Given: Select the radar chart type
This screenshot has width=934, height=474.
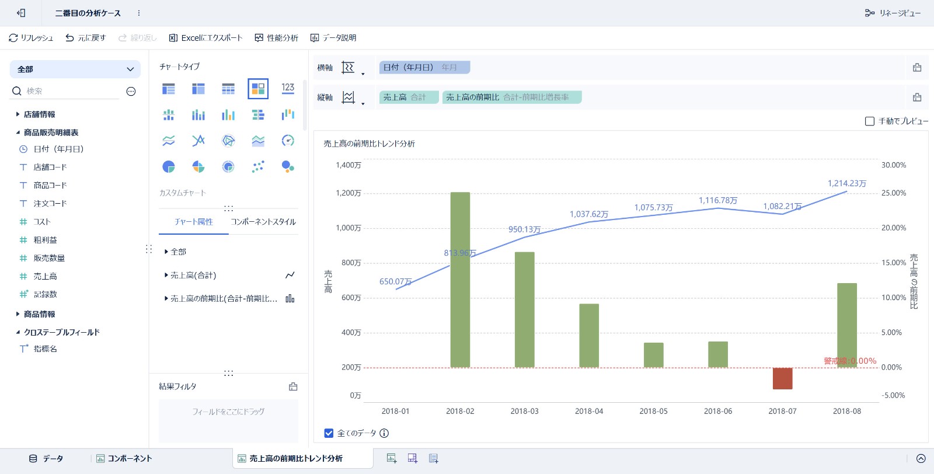Looking at the screenshot, I should tap(228, 141).
